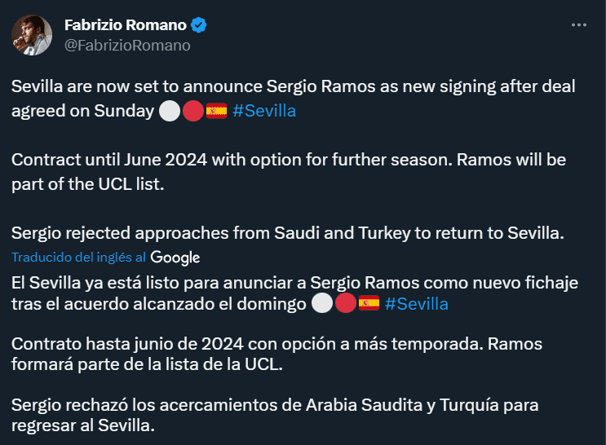
Task: Click the red circle emoji in the Spanish translation
Action: [x=346, y=304]
